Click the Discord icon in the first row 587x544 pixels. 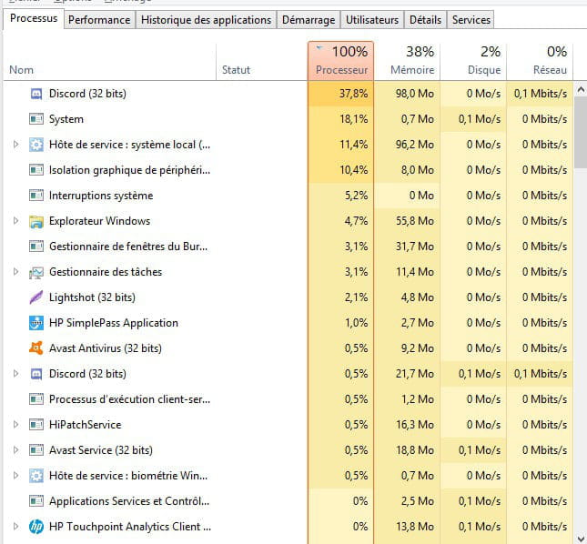tap(36, 94)
